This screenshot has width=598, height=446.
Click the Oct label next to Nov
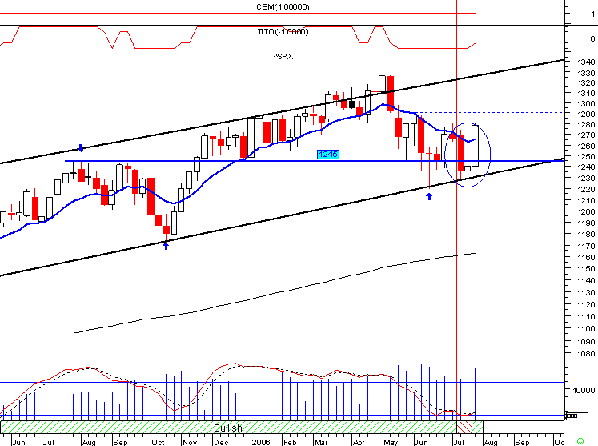(158, 442)
